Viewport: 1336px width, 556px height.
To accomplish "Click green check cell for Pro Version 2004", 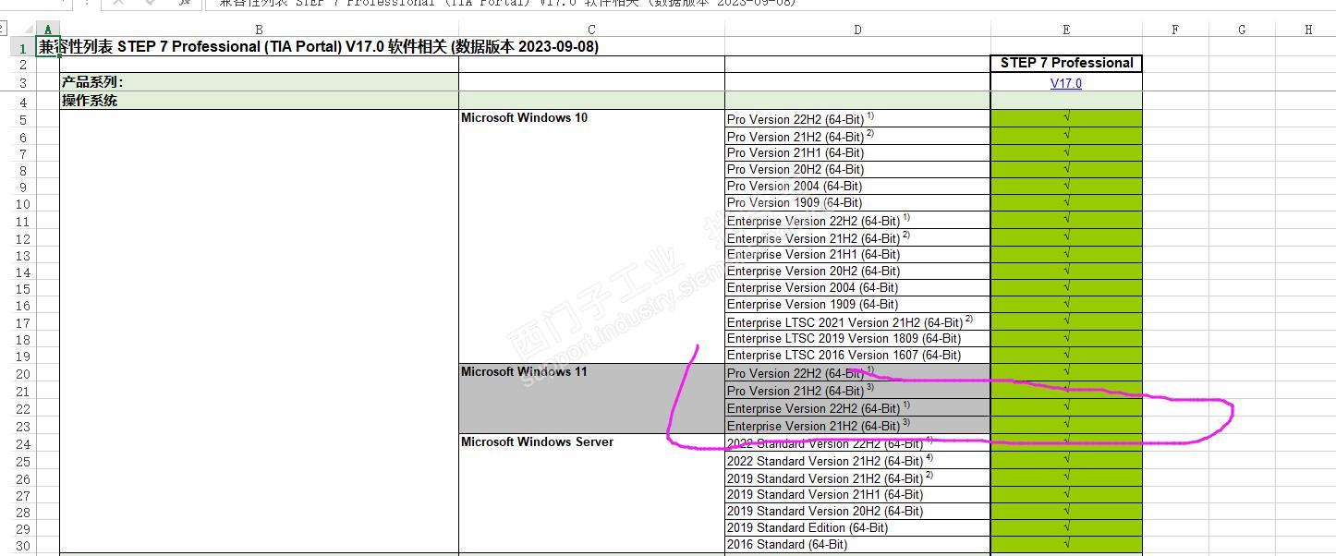I will 1066,187.
